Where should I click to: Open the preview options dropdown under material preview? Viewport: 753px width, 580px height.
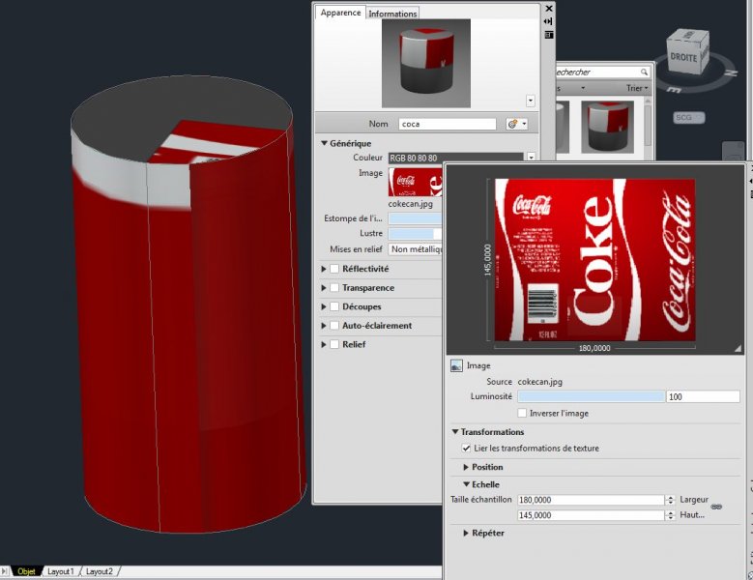[x=530, y=101]
